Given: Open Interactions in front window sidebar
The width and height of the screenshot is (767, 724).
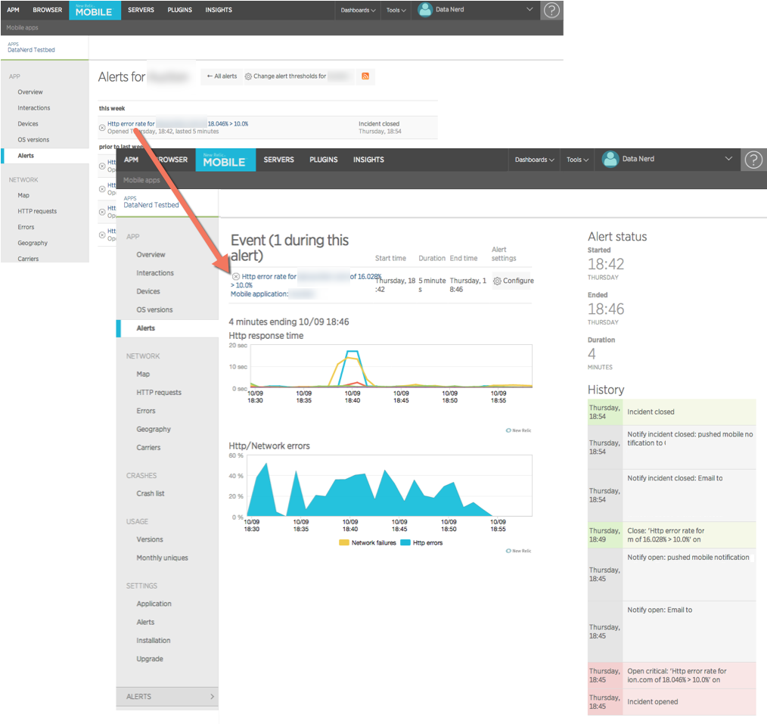Looking at the screenshot, I should pos(155,273).
